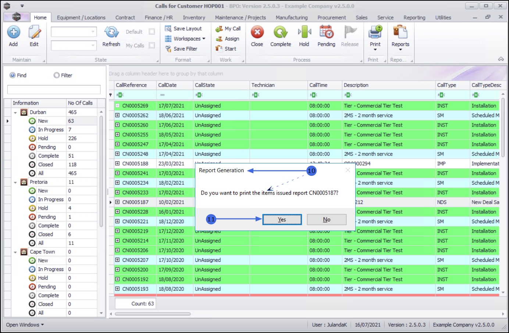
Task: Open the Contract tab
Action: click(125, 18)
